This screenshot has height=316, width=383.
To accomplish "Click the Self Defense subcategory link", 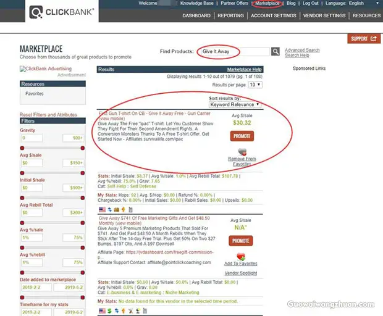I will pos(143,186).
